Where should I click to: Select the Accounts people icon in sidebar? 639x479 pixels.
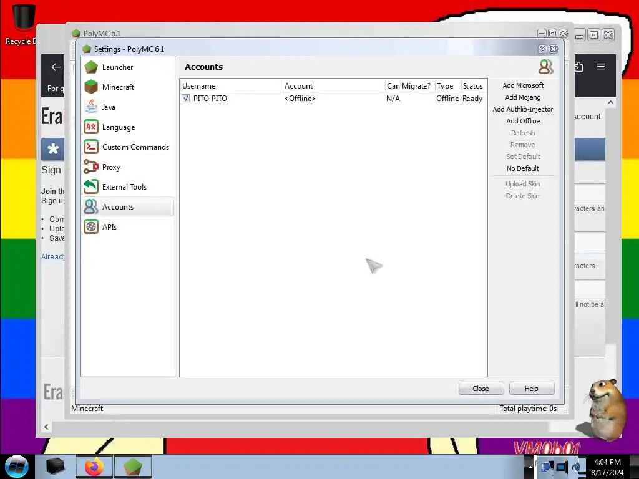coord(91,207)
